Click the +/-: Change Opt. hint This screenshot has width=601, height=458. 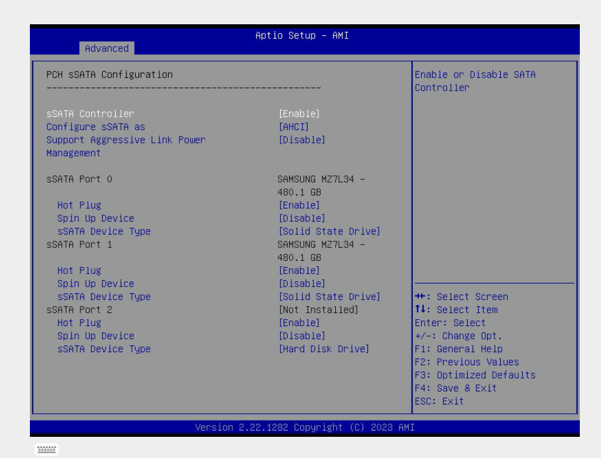458,336
